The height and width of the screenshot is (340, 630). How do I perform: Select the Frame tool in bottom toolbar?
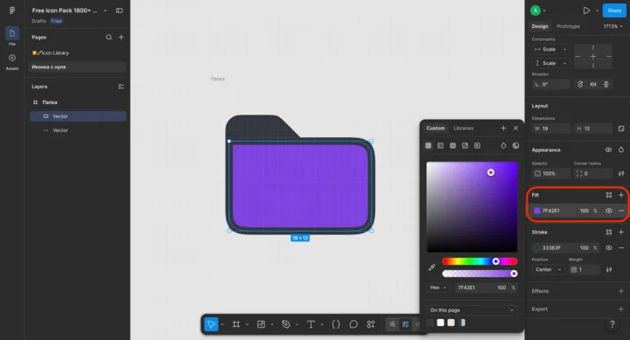pyautogui.click(x=236, y=324)
